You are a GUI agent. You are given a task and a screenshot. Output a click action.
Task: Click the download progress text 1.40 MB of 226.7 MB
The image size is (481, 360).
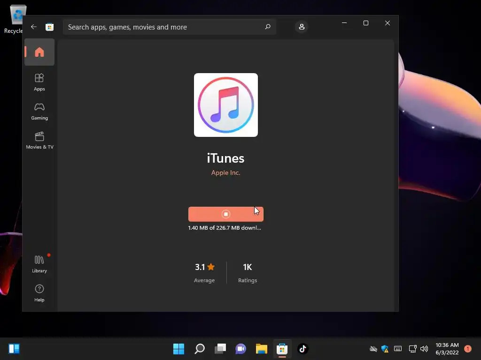(x=225, y=228)
